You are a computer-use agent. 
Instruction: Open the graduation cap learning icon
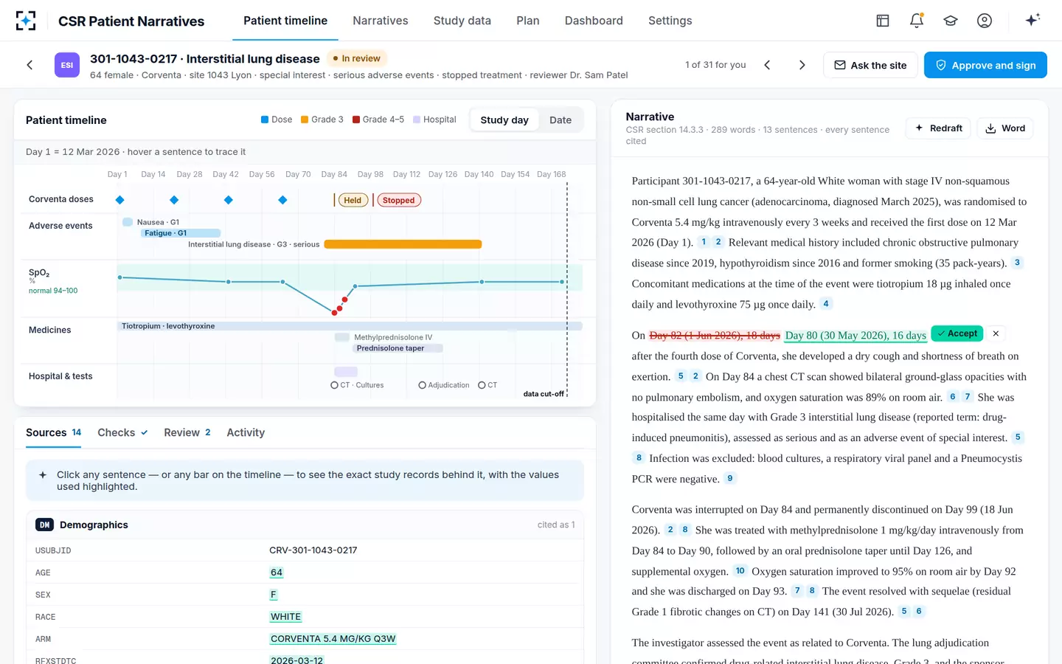[x=951, y=21]
